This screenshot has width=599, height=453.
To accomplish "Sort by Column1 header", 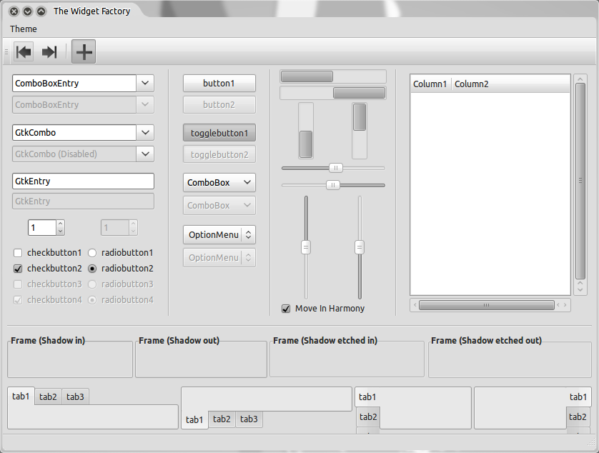I will click(430, 84).
